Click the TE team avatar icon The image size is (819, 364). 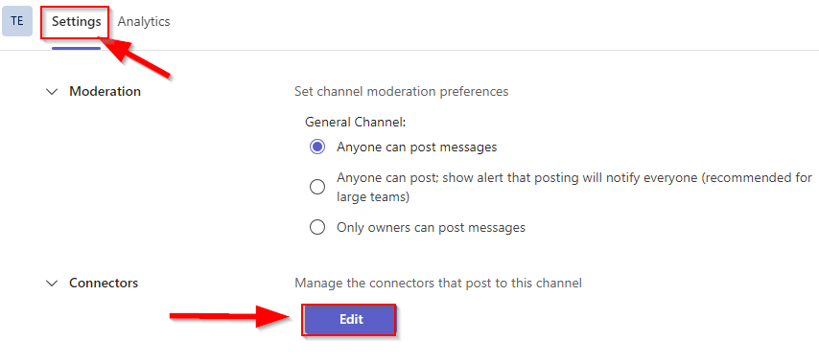(16, 21)
